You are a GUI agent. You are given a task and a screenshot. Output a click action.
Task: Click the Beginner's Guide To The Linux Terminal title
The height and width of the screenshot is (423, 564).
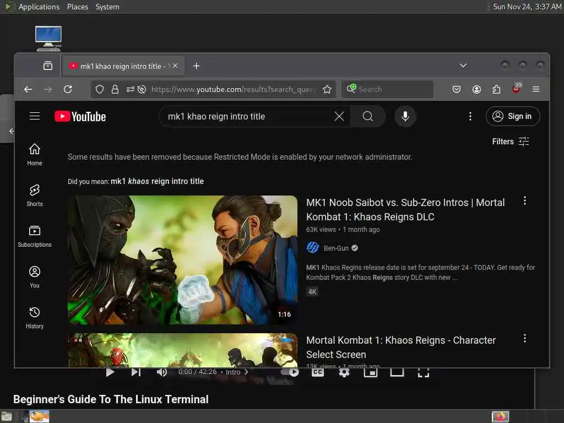coord(111,399)
